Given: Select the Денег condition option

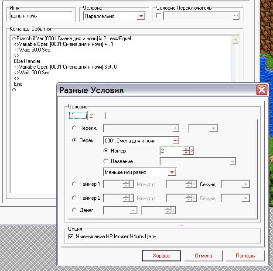Looking at the screenshot, I should (74, 210).
